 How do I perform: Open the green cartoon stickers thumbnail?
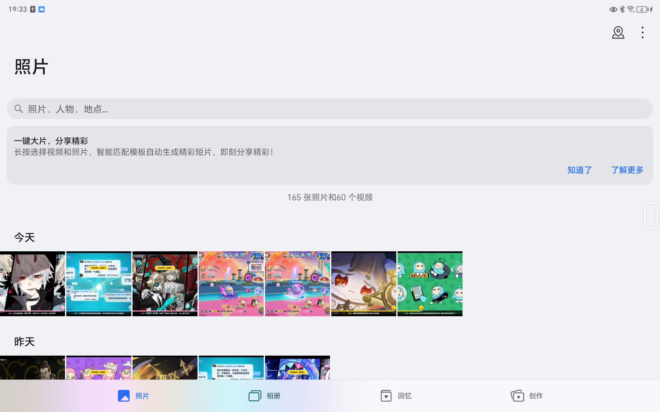click(430, 284)
